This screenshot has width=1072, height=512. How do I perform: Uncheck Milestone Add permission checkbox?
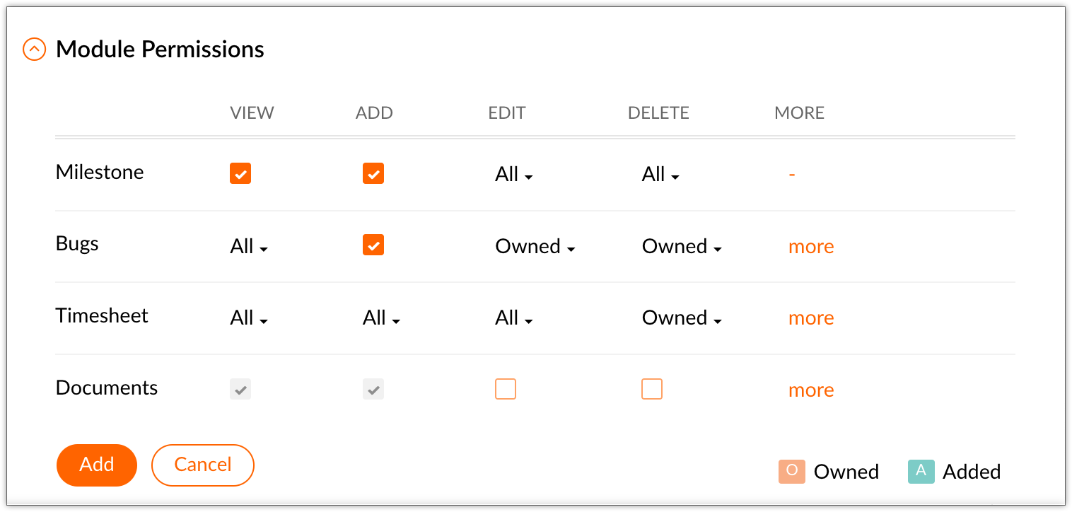click(373, 174)
